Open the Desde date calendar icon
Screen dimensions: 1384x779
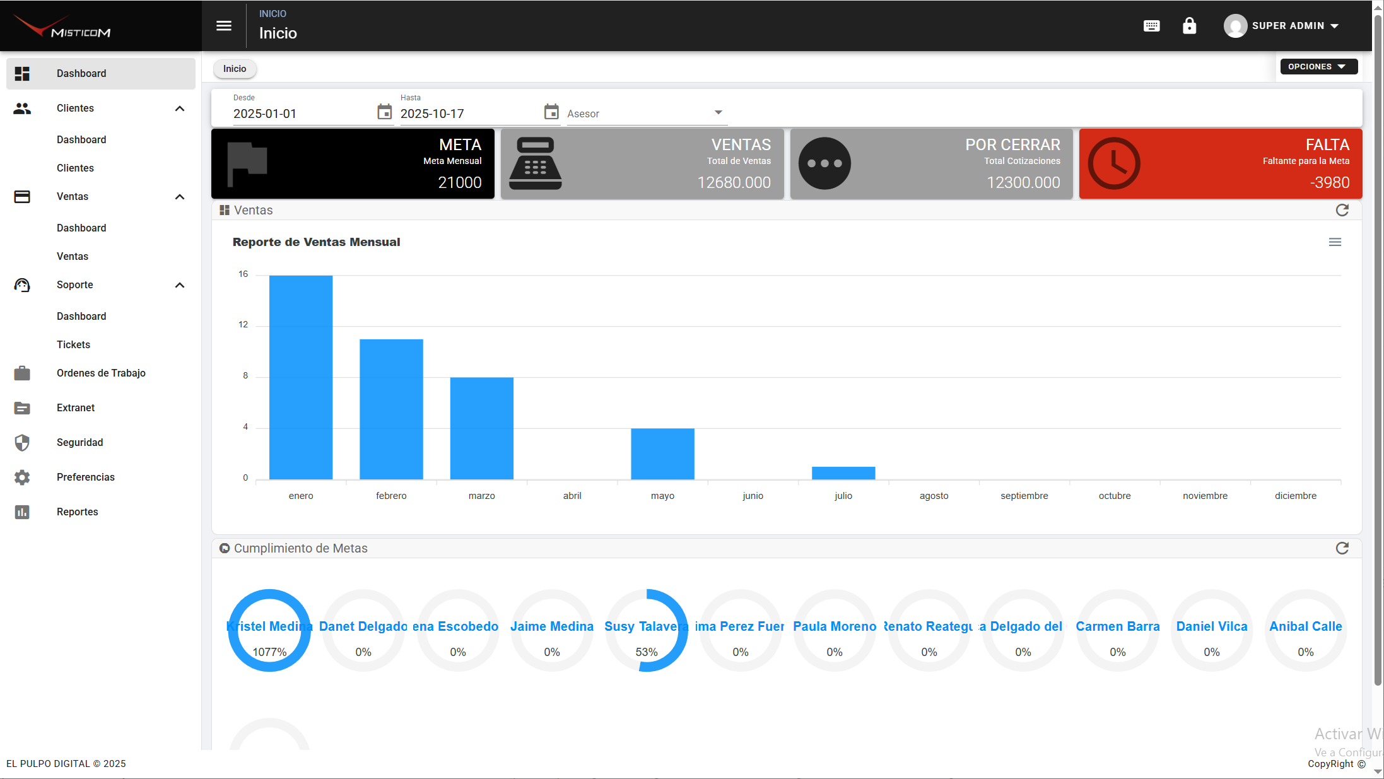[x=384, y=112]
